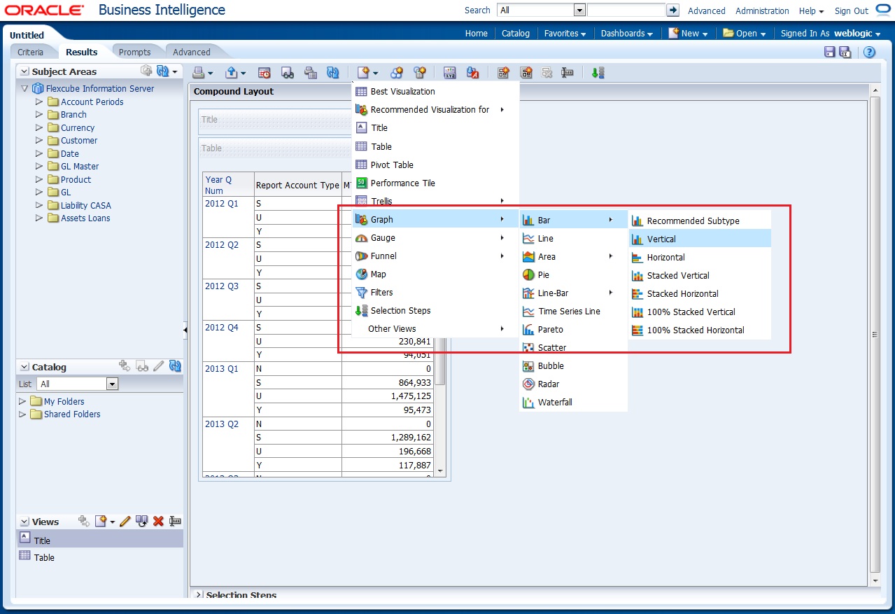
Task: Click the Duplicate Compound Layout icon
Action: (x=526, y=72)
